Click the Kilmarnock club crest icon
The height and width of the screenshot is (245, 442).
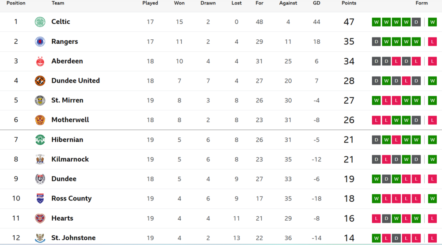pos(40,159)
